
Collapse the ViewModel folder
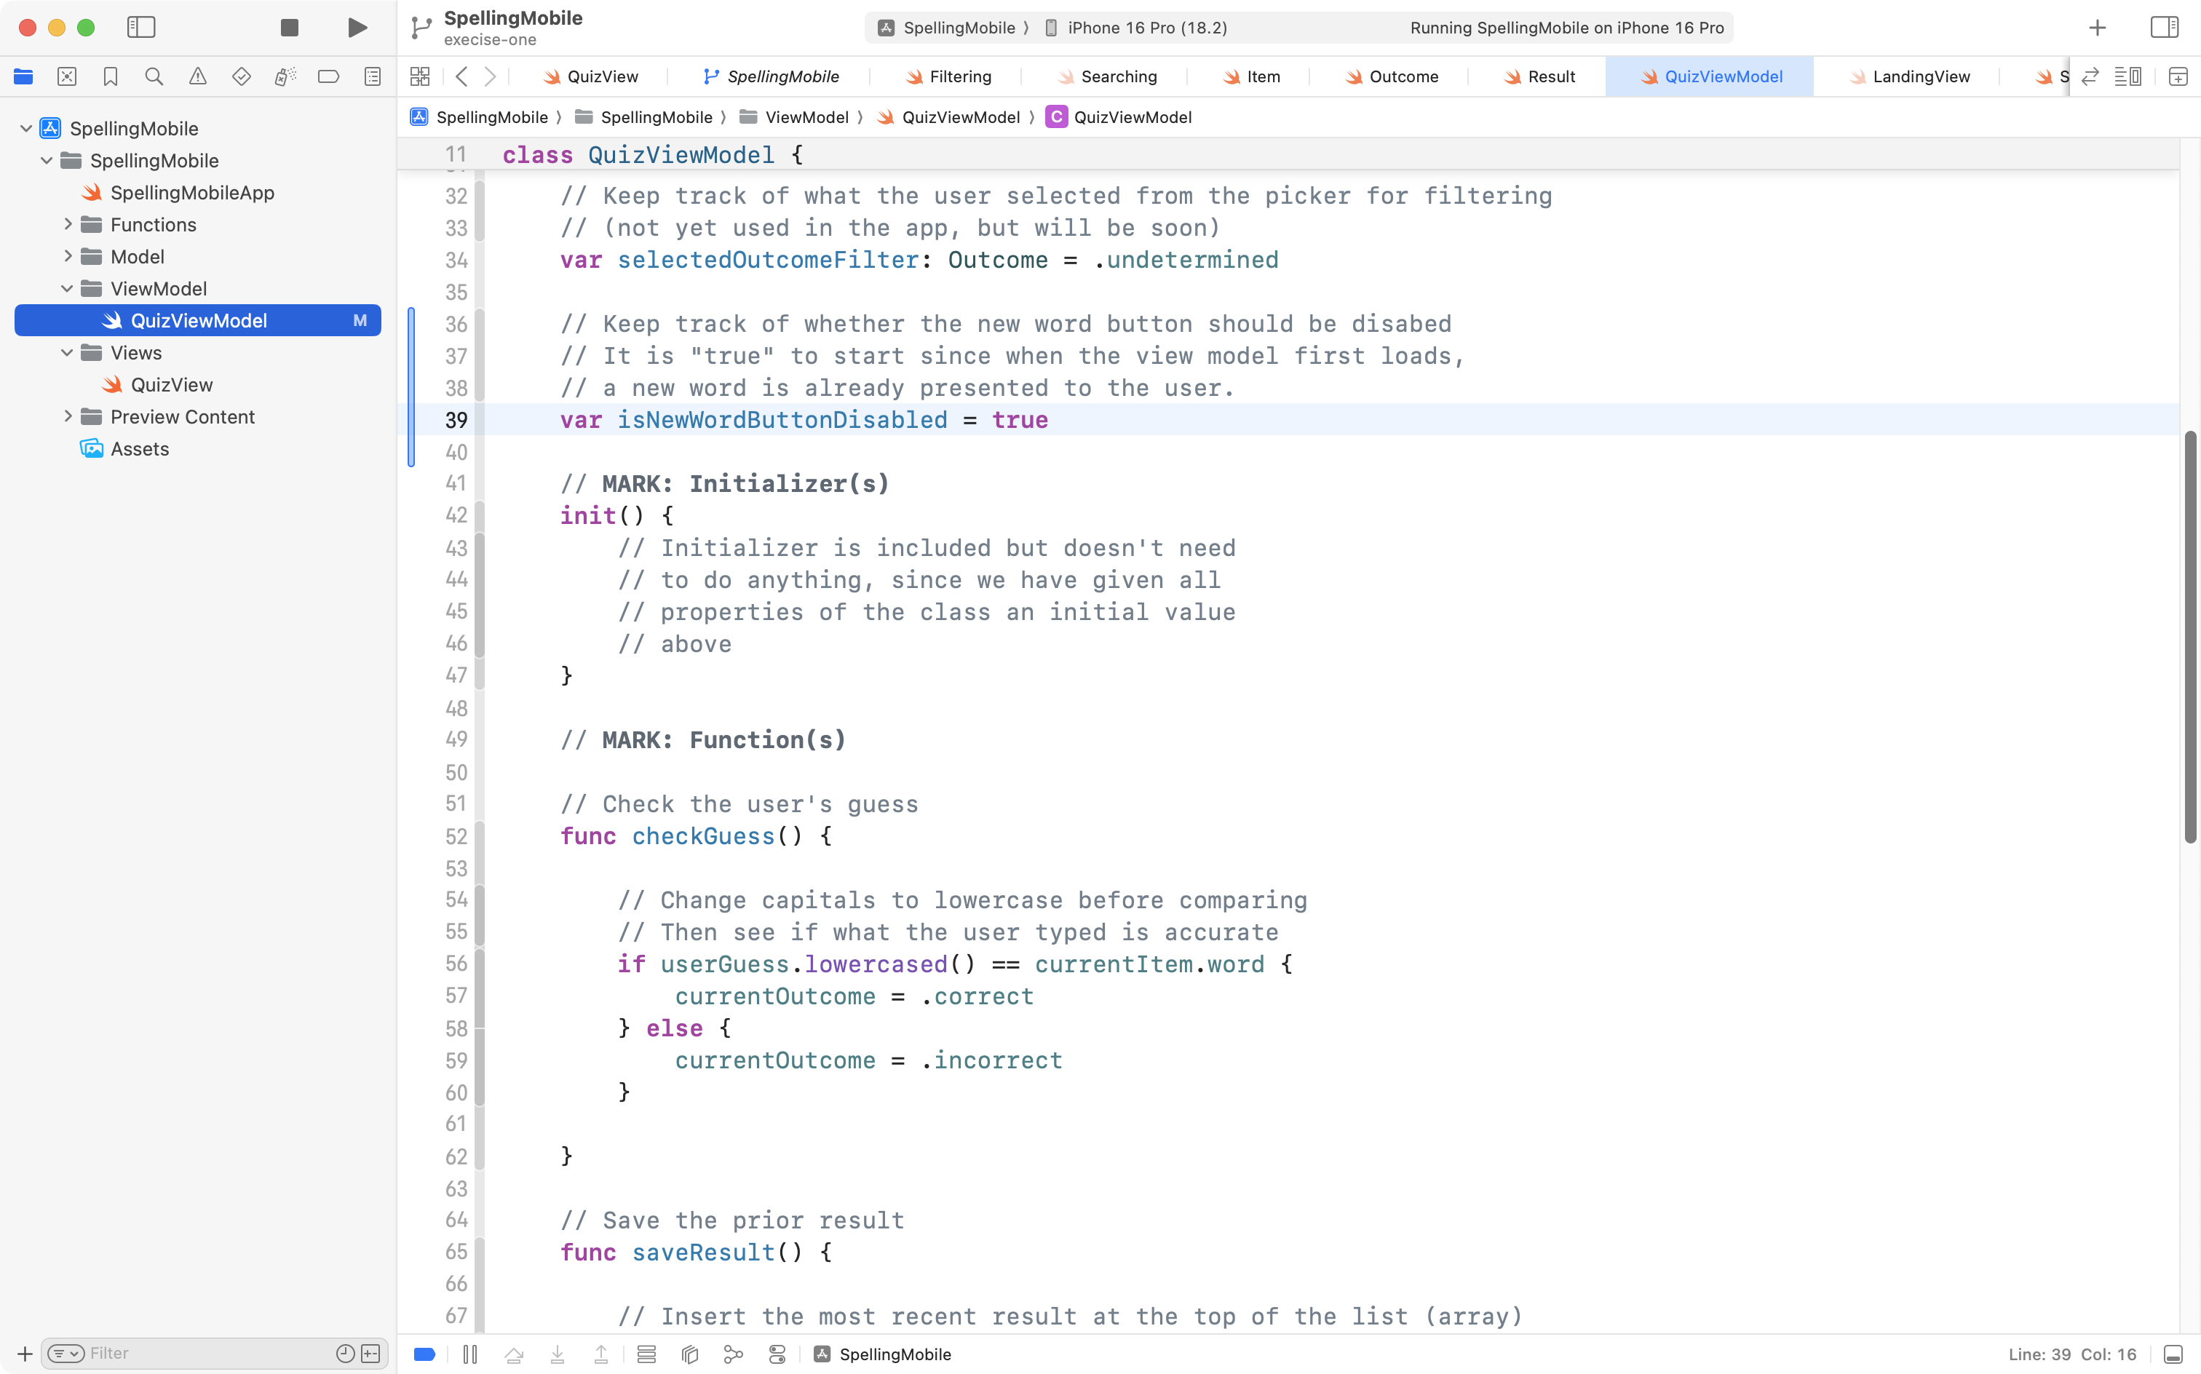pos(67,289)
